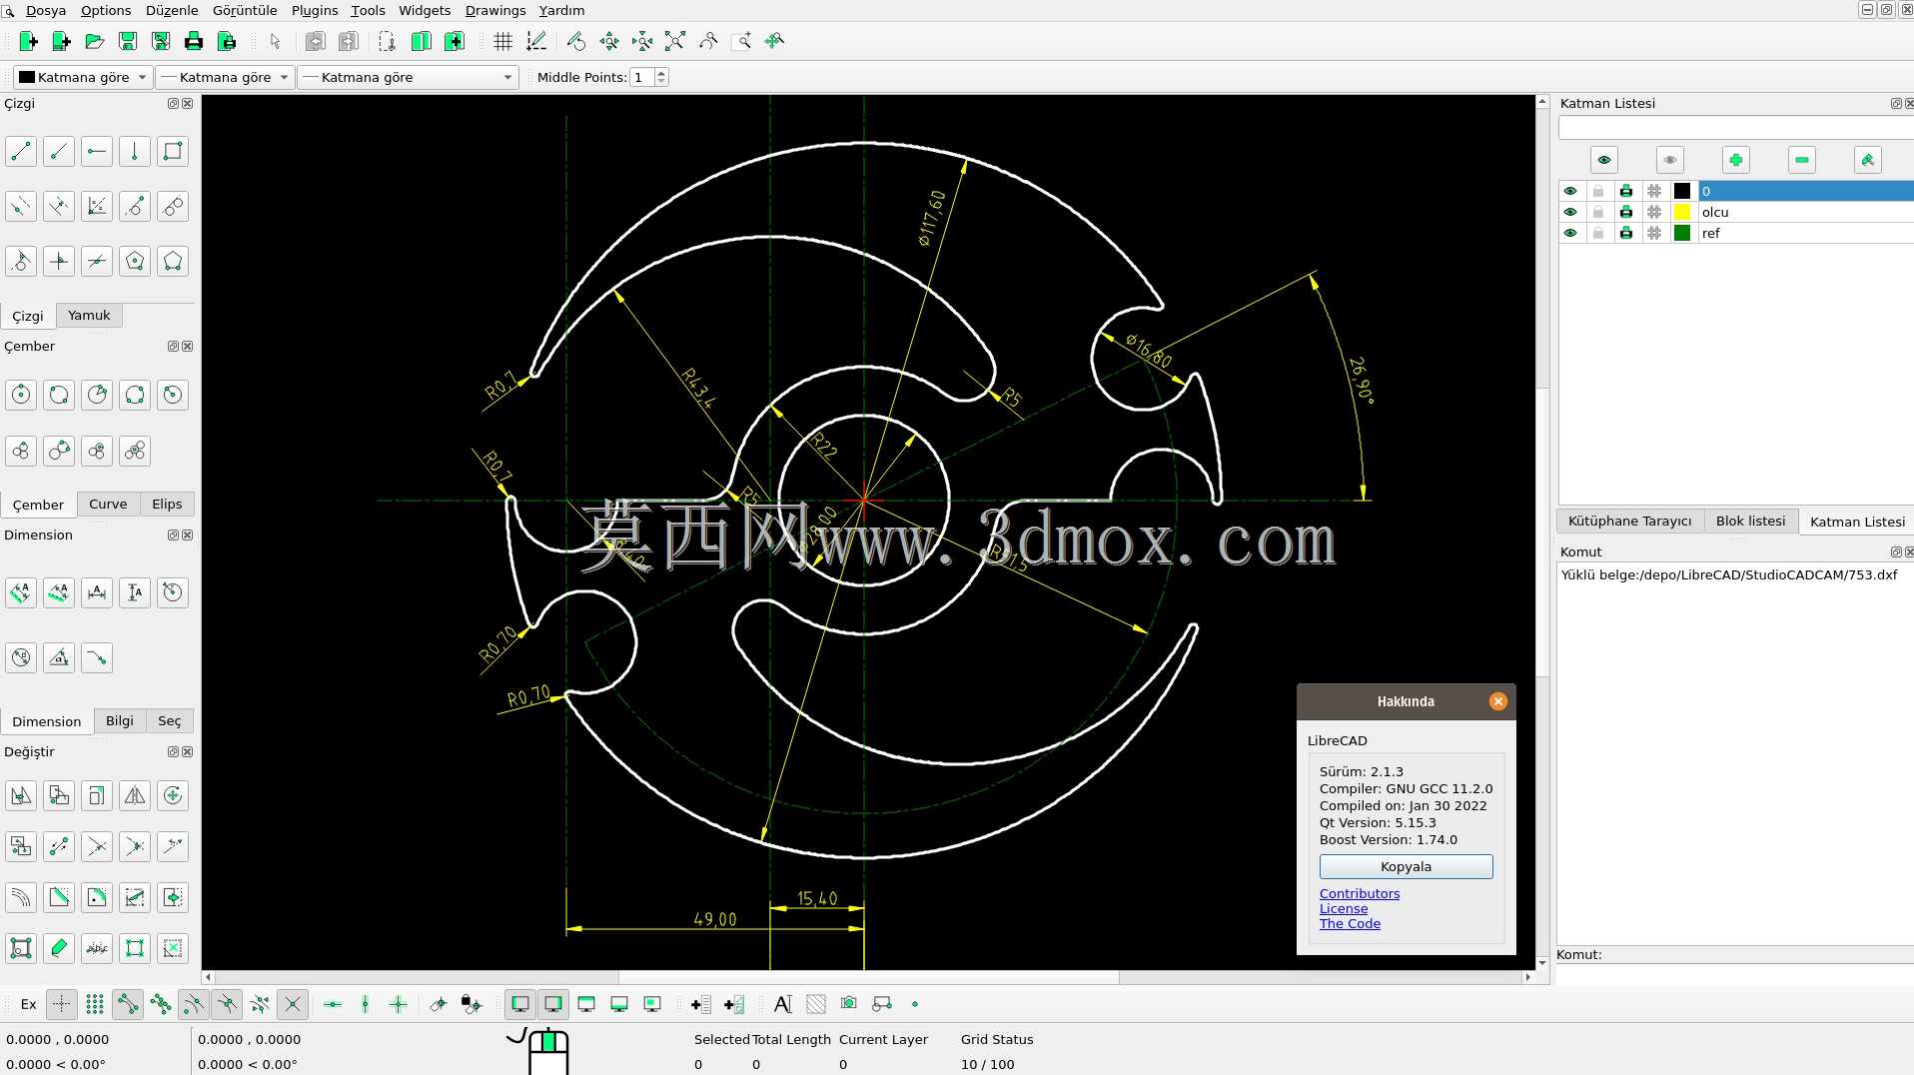1914x1075 pixels.
Task: Select the rectangle line tool
Action: pyautogui.click(x=173, y=152)
